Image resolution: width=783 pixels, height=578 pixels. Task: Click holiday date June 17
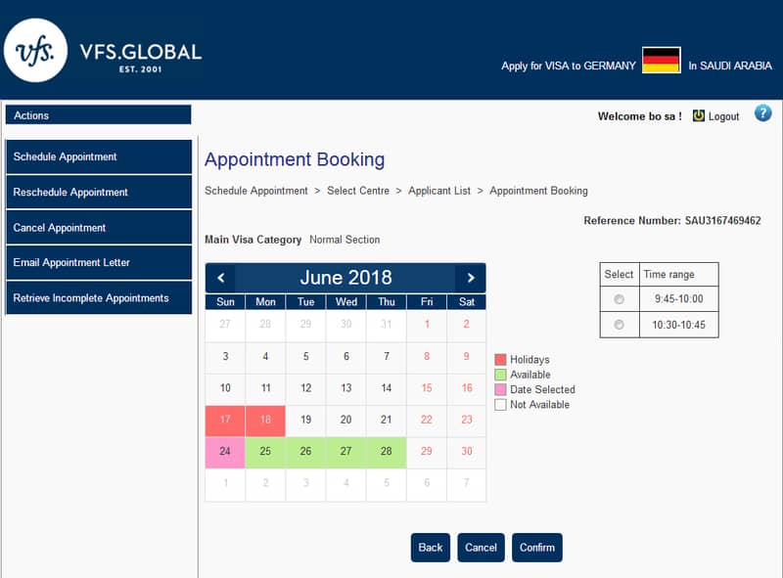click(x=225, y=421)
